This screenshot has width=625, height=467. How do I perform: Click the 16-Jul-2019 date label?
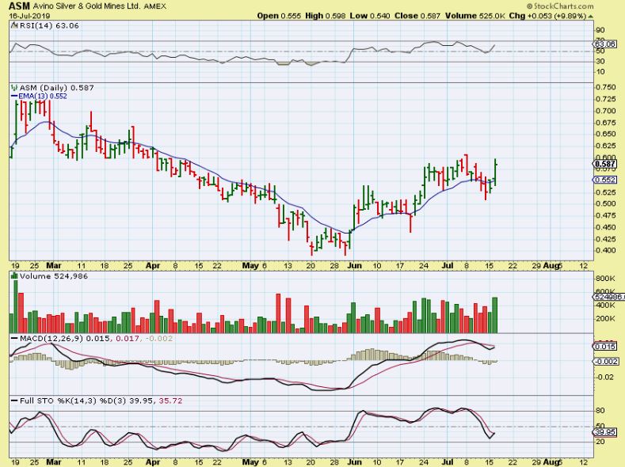point(25,16)
